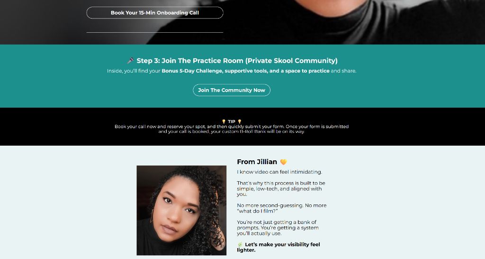Click the TIP label in black banner
The image size is (485, 259).
231,121
